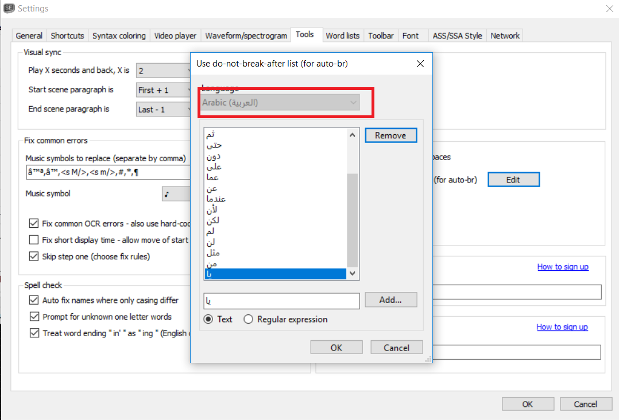The width and height of the screenshot is (619, 420).
Task: Open the ASS/SSA Style tab
Action: pyautogui.click(x=457, y=36)
